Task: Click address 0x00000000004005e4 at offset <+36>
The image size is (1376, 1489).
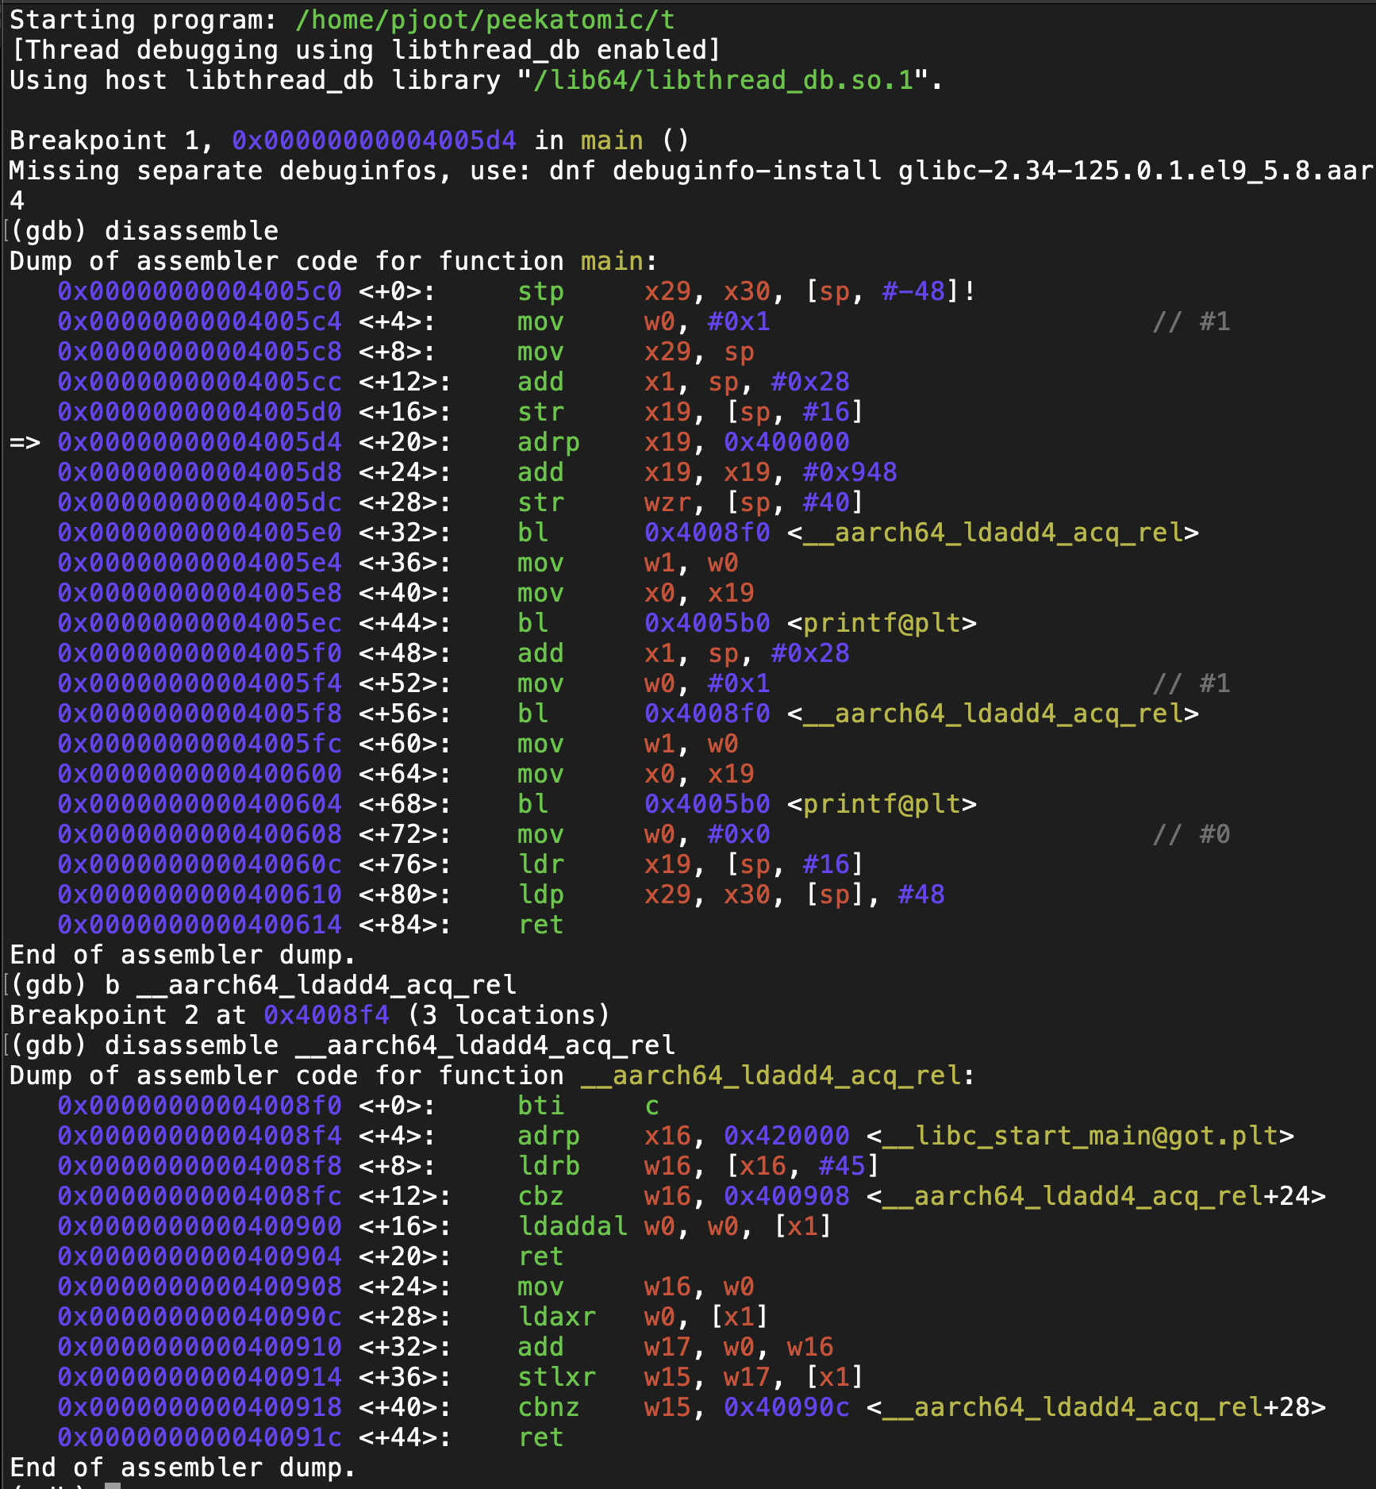Action: point(199,563)
